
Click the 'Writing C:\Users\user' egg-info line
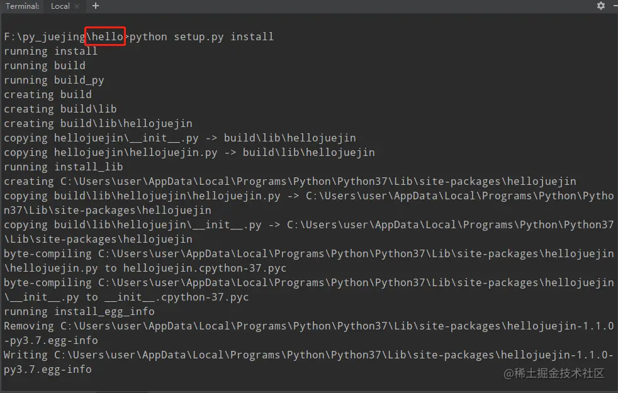tap(308, 355)
